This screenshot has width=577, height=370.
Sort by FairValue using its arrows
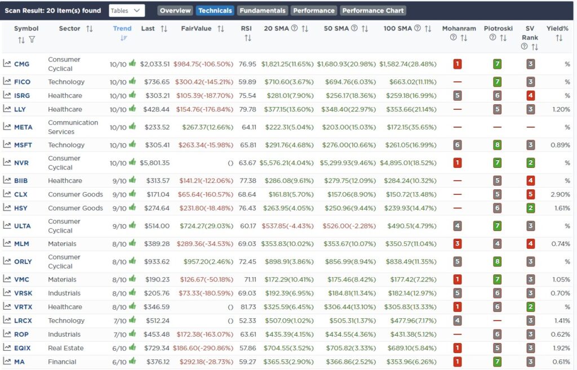tap(221, 29)
